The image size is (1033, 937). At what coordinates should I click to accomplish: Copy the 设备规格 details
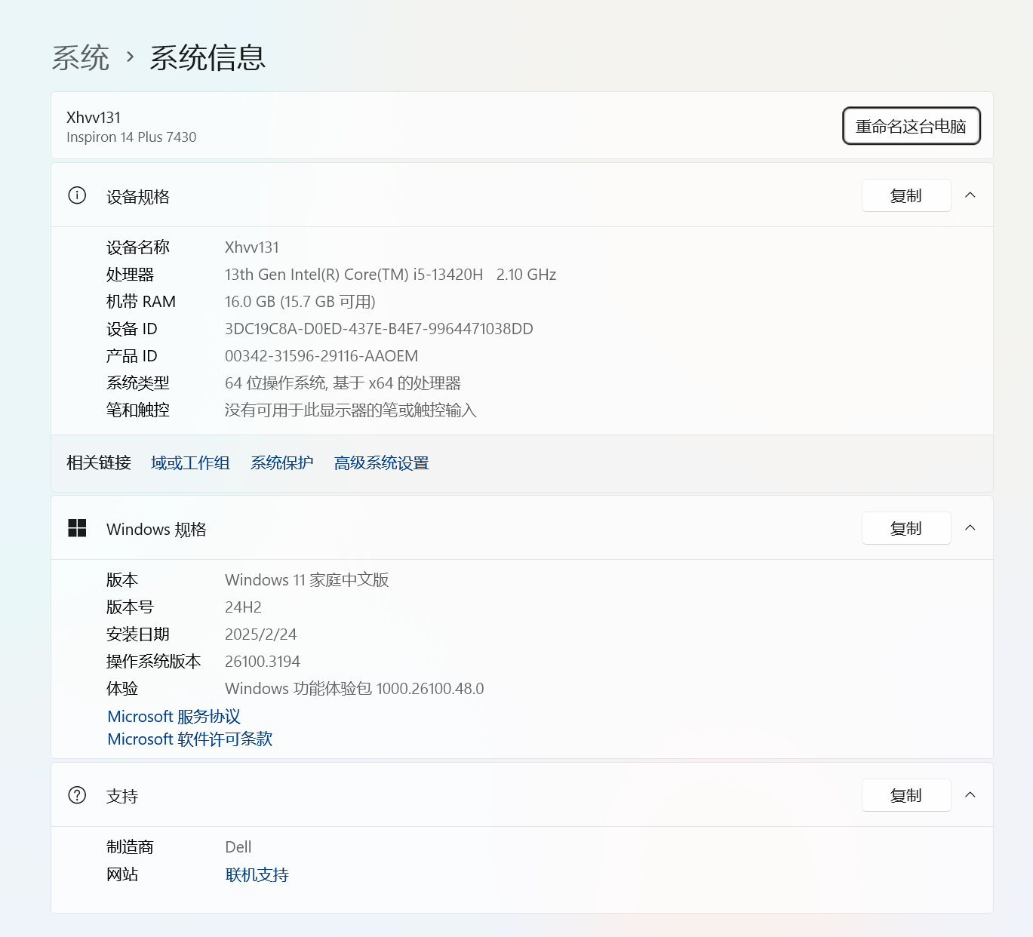[x=906, y=195]
